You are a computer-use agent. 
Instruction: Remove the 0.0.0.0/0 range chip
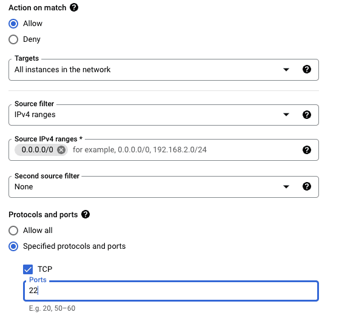point(61,150)
